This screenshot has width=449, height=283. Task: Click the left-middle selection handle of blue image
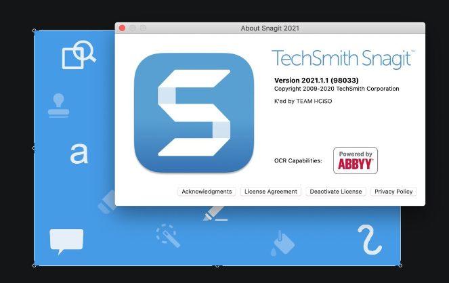tap(34, 148)
